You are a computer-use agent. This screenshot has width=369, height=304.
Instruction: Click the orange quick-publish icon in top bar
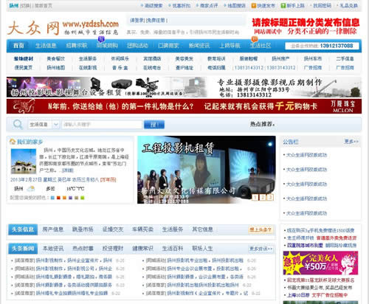(x=253, y=5)
